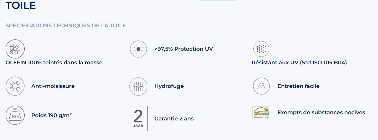Click the crossed triangle easy-care icon
The height and width of the screenshot is (140, 378).
point(261,86)
